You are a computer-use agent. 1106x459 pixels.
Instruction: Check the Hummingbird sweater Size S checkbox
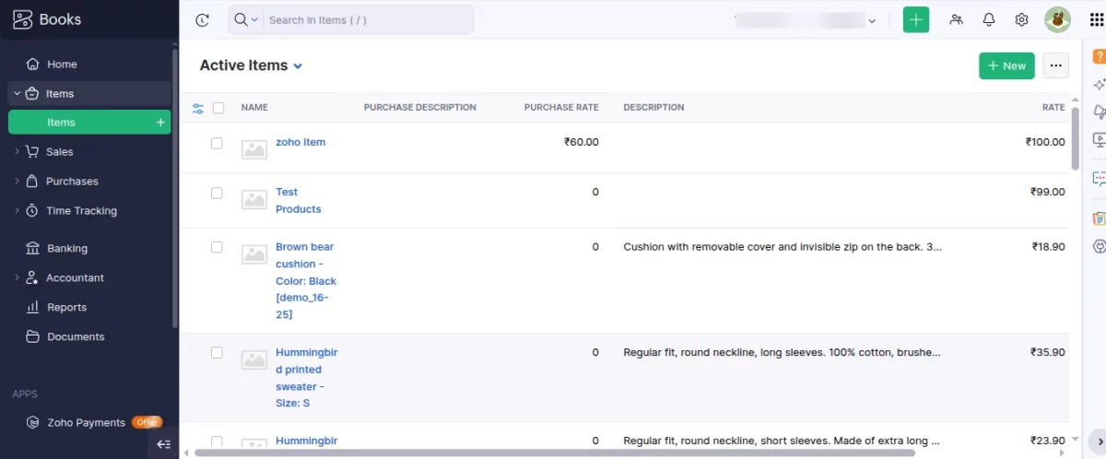coord(217,352)
